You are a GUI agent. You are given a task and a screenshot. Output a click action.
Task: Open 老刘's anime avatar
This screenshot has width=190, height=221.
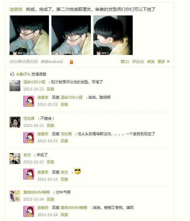click(x=15, y=158)
